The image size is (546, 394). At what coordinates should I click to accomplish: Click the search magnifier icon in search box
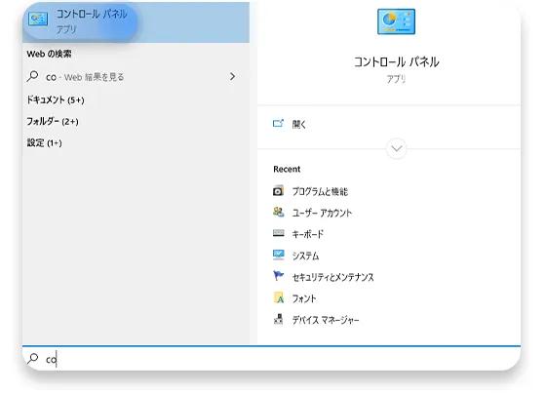pos(33,359)
